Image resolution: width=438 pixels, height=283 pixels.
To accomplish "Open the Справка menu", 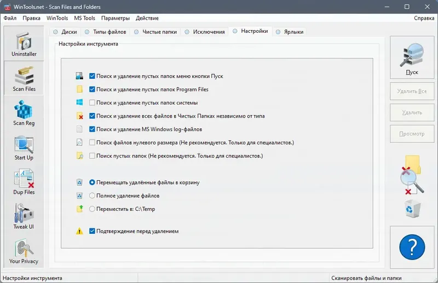I will [x=424, y=18].
